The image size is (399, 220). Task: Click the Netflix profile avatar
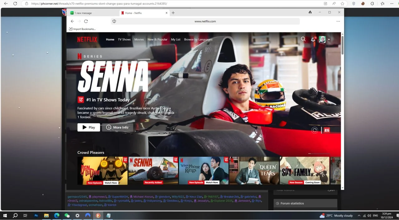click(x=322, y=39)
